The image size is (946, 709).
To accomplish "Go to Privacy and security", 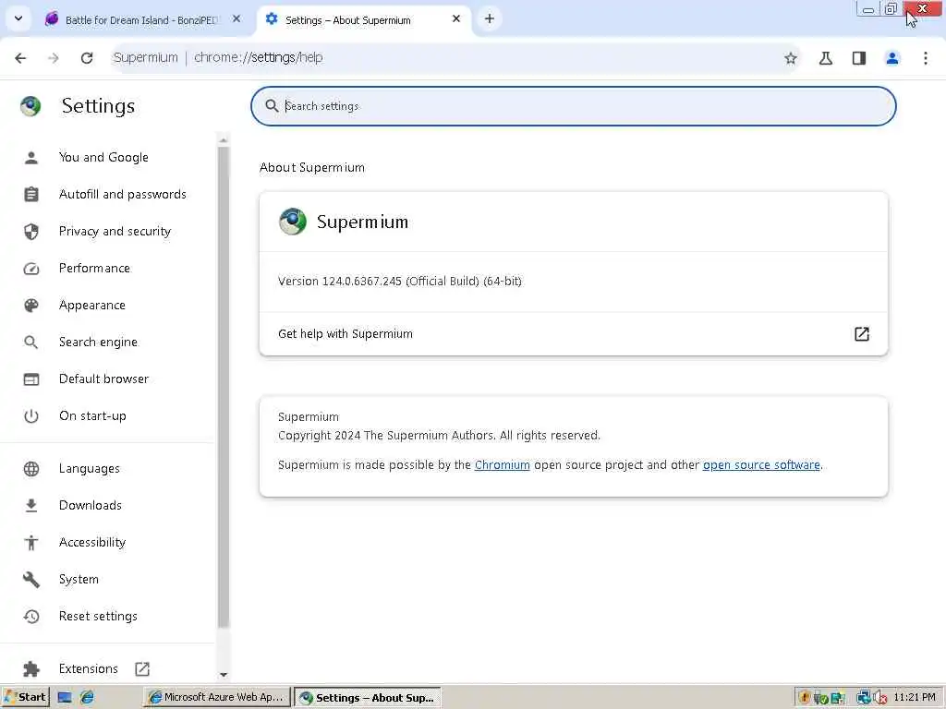I will point(115,232).
